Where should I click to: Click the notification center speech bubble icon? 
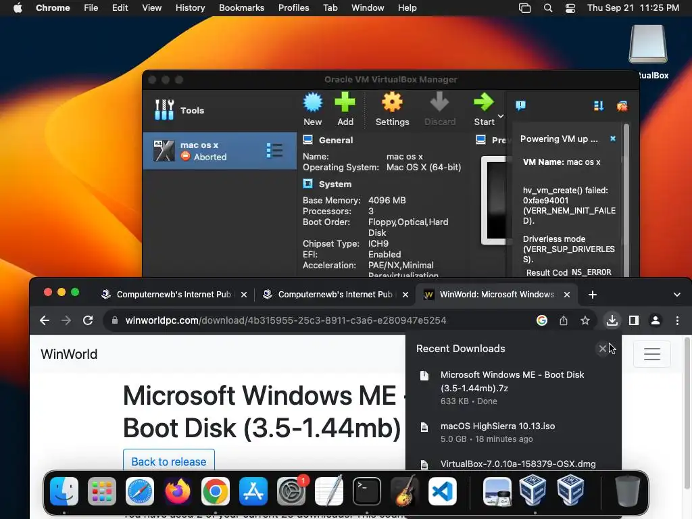pos(521,105)
